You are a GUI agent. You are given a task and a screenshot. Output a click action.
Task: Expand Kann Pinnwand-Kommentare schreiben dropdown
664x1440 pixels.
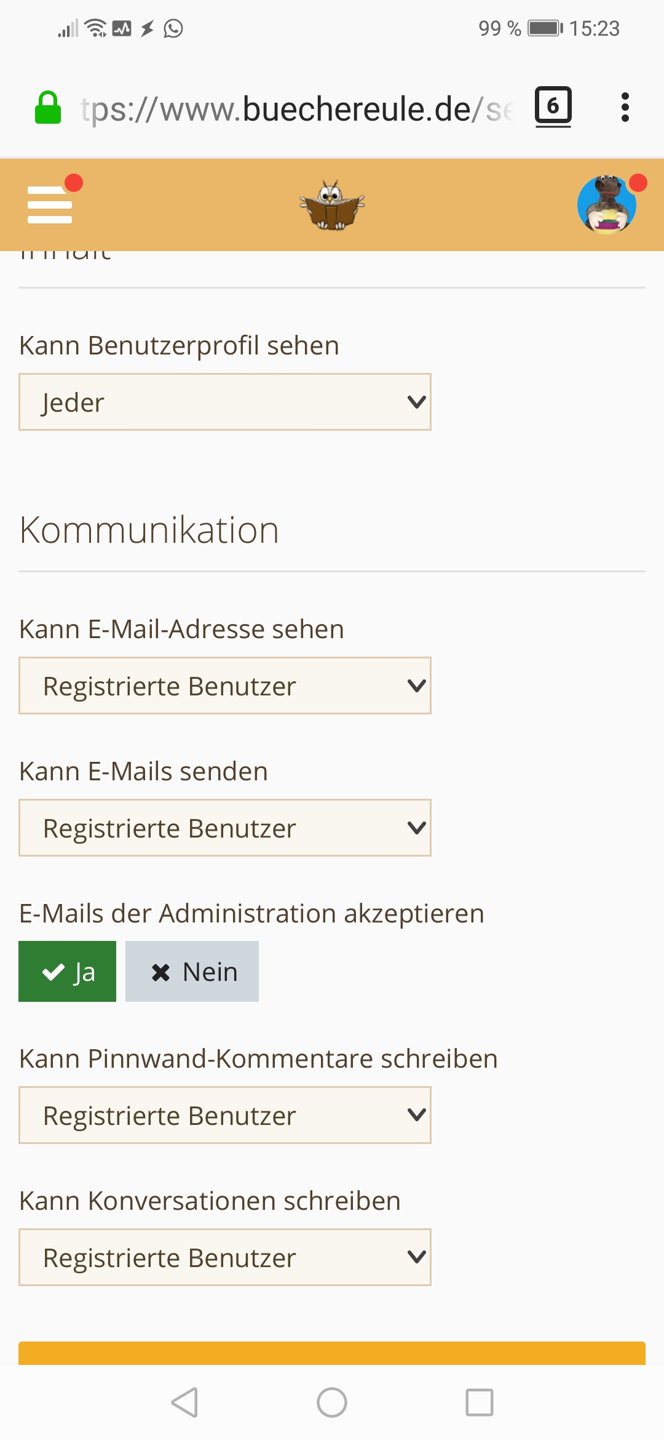click(225, 1115)
